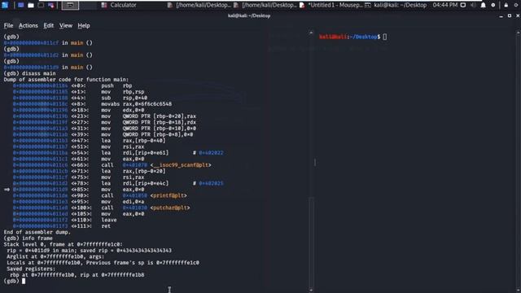Click the 04:44 PM clock
The image size is (521, 293).
pos(445,5)
